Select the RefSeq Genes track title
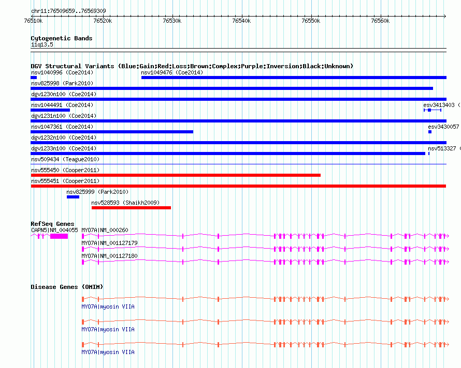Screen dimensions: 461x368 click(52, 224)
